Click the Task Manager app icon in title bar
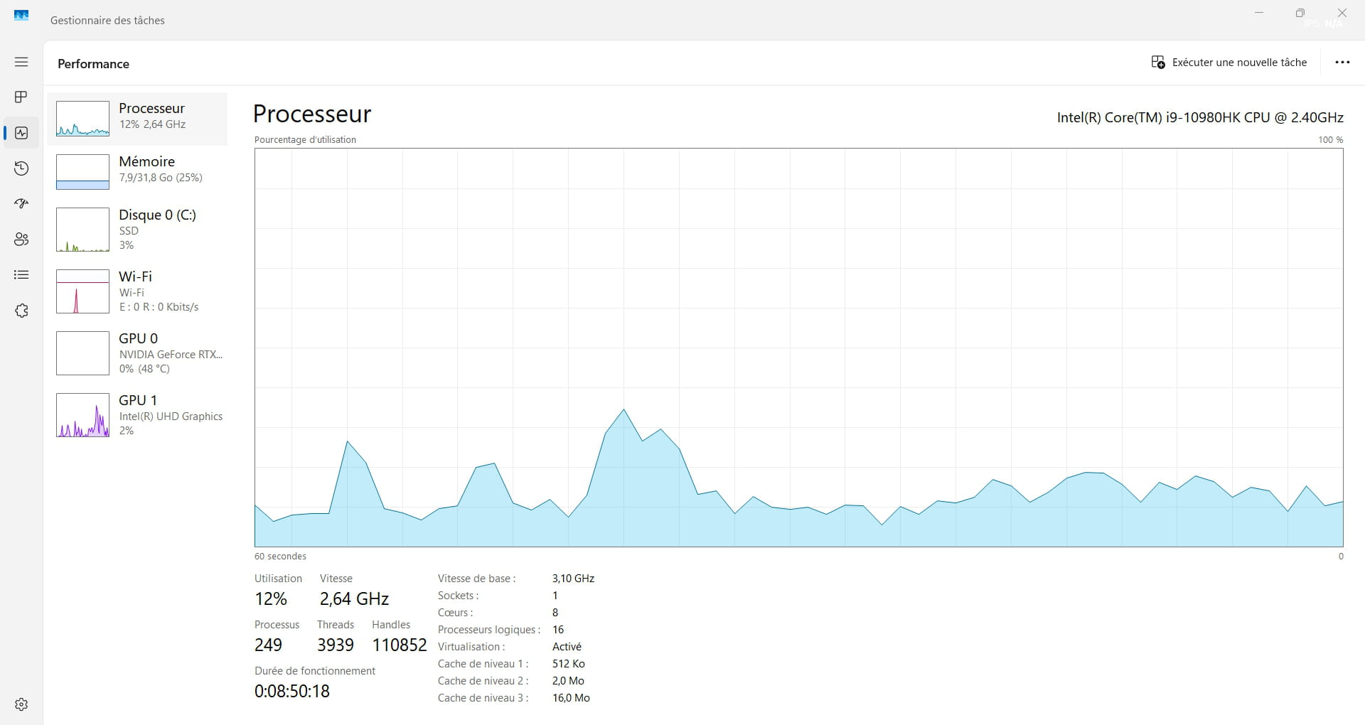Screen dimensions: 1365x725 [x=21, y=16]
